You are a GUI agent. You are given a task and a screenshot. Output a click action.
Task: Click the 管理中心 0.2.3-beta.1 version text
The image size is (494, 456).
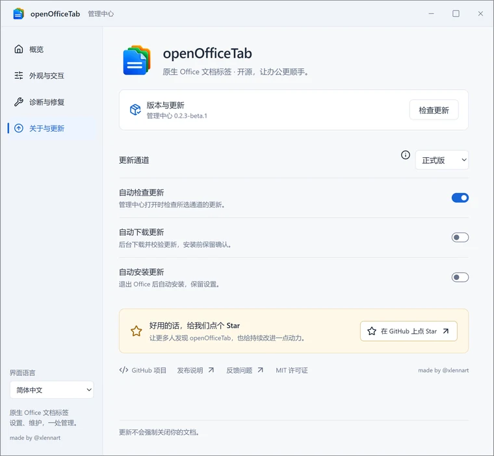pyautogui.click(x=177, y=116)
